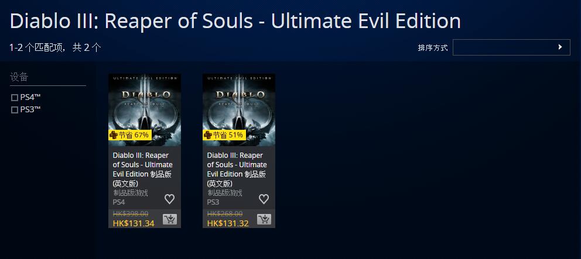Click the Diablo III page heading
Screen dimensions: 581x259
tap(235, 22)
